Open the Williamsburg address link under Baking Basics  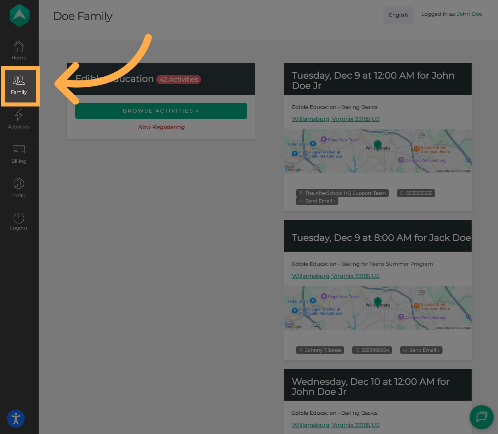[x=335, y=119]
